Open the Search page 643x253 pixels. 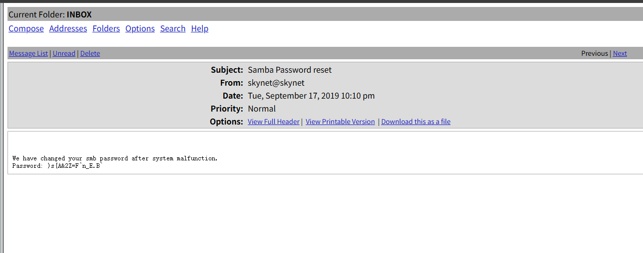coord(173,29)
